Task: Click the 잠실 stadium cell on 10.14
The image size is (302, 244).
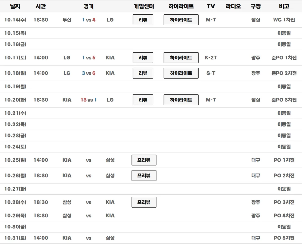Action: [x=256, y=20]
